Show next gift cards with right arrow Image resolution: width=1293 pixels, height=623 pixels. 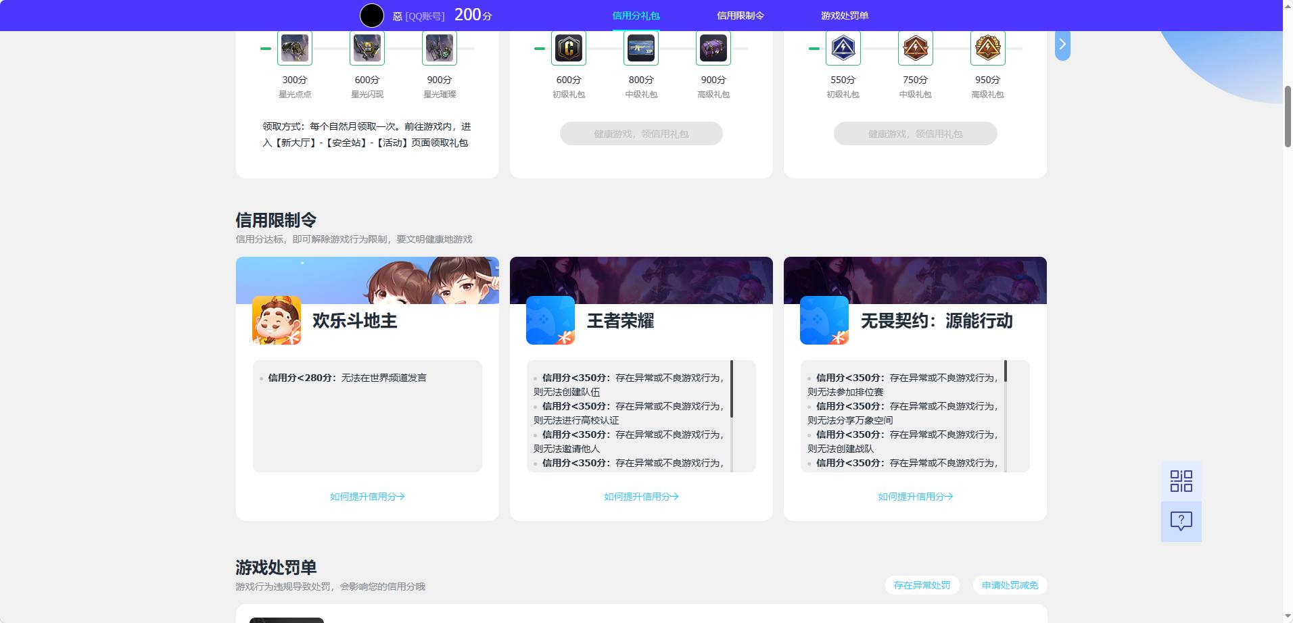coord(1062,45)
